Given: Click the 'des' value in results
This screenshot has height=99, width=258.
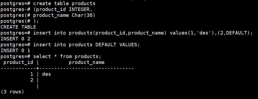Looking at the screenshot, I should [x=47, y=74].
